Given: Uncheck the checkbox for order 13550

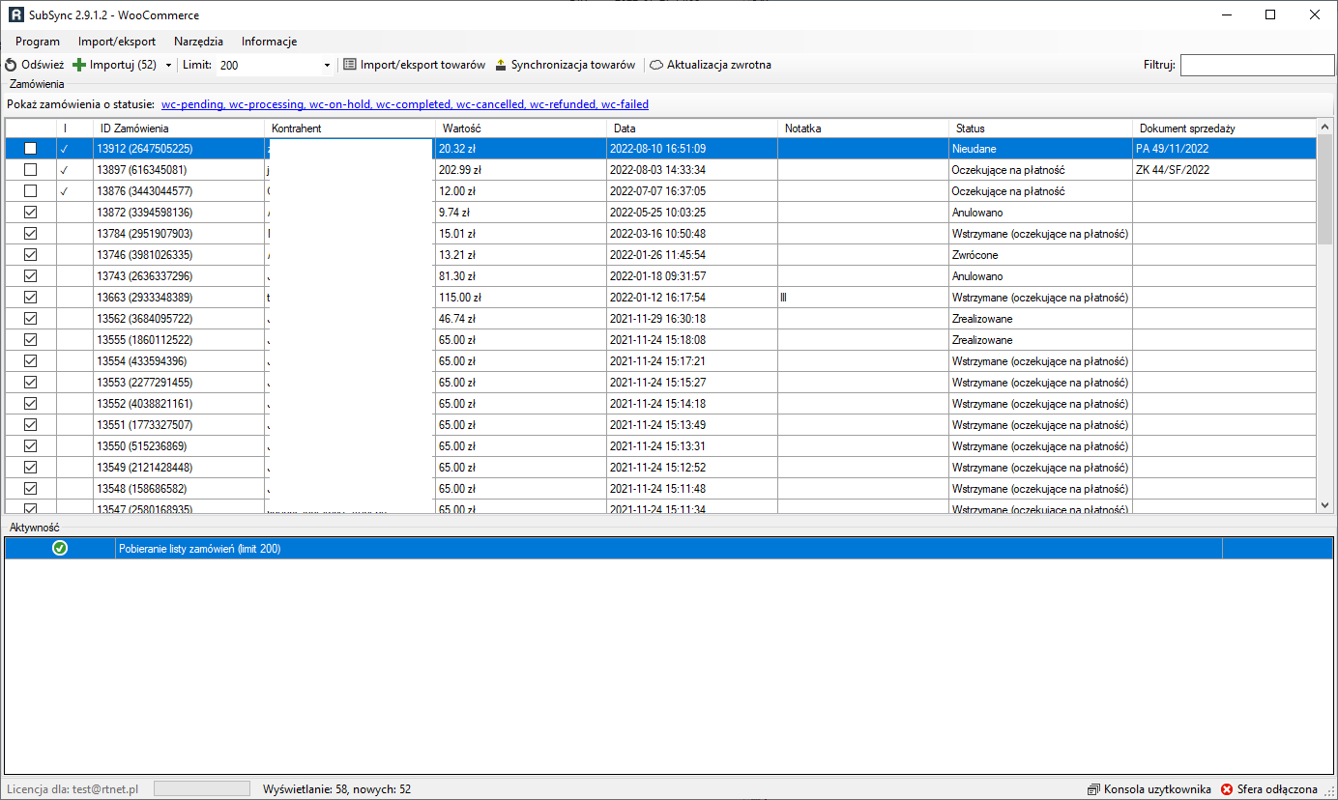Looking at the screenshot, I should pos(31,446).
